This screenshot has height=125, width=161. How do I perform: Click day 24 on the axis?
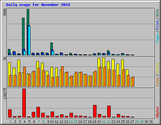118,122
